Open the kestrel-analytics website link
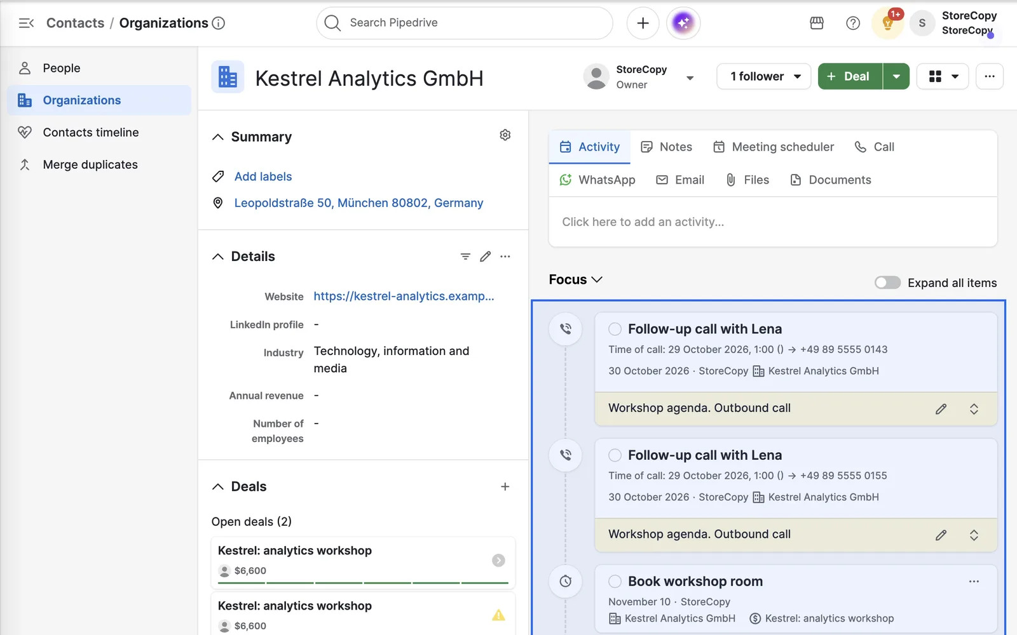Screen dimensions: 1017x635 [404, 296]
